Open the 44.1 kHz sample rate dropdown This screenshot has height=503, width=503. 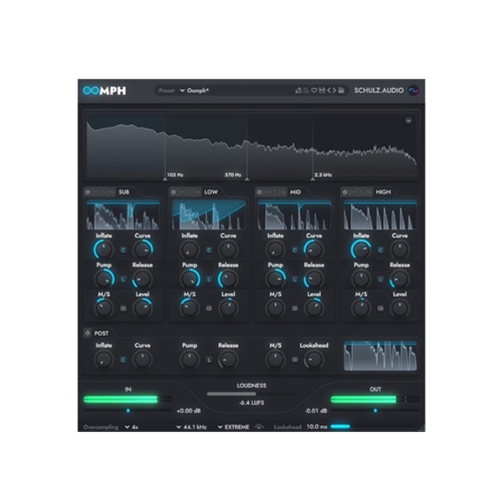191,427
